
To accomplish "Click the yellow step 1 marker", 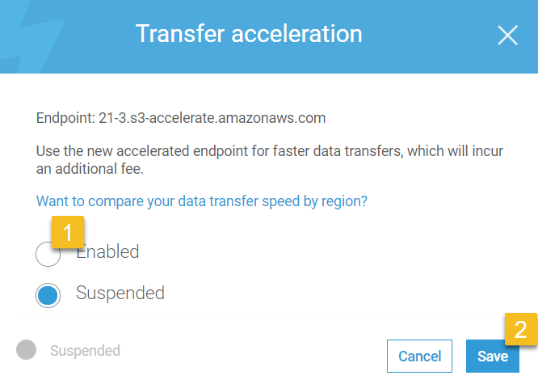I will [68, 233].
